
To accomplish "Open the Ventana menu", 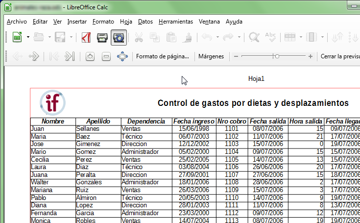I will click(209, 22).
